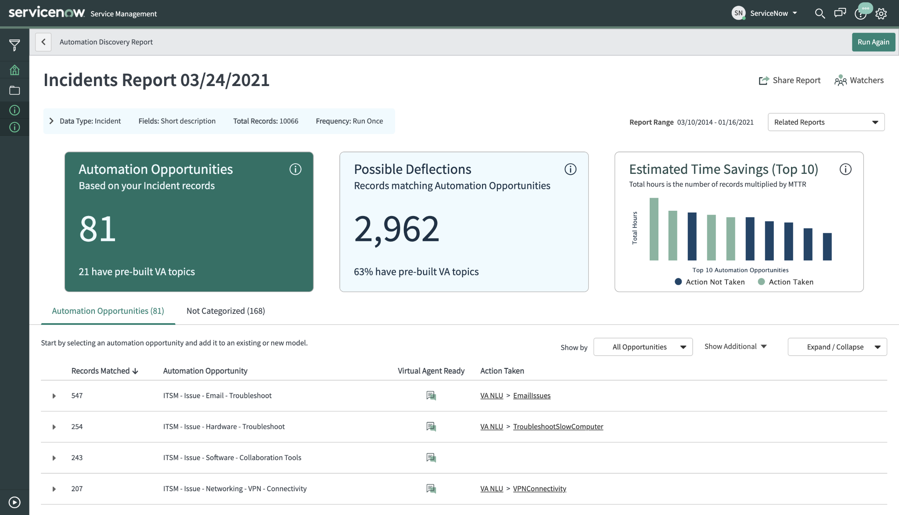Click the info icon on Possible Deflections card

(x=571, y=169)
